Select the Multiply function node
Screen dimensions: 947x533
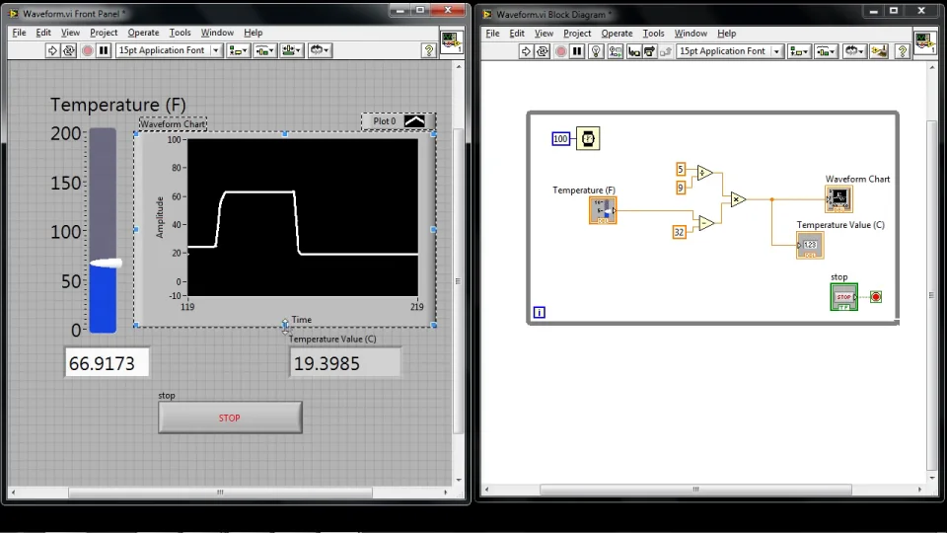tap(738, 199)
